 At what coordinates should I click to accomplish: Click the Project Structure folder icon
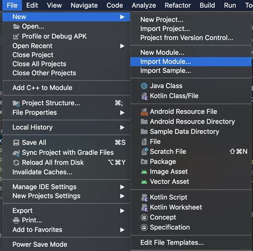click(16, 103)
